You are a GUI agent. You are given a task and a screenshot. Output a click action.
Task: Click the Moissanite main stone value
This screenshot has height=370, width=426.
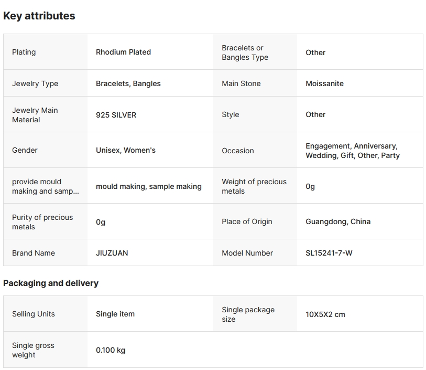tap(325, 83)
